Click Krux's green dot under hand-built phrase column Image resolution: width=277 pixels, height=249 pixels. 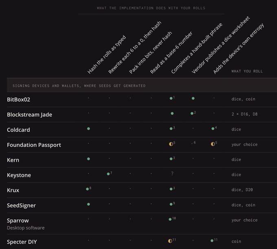(x=171, y=189)
